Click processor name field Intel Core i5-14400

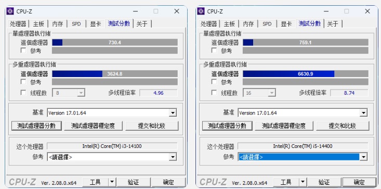click(303, 146)
